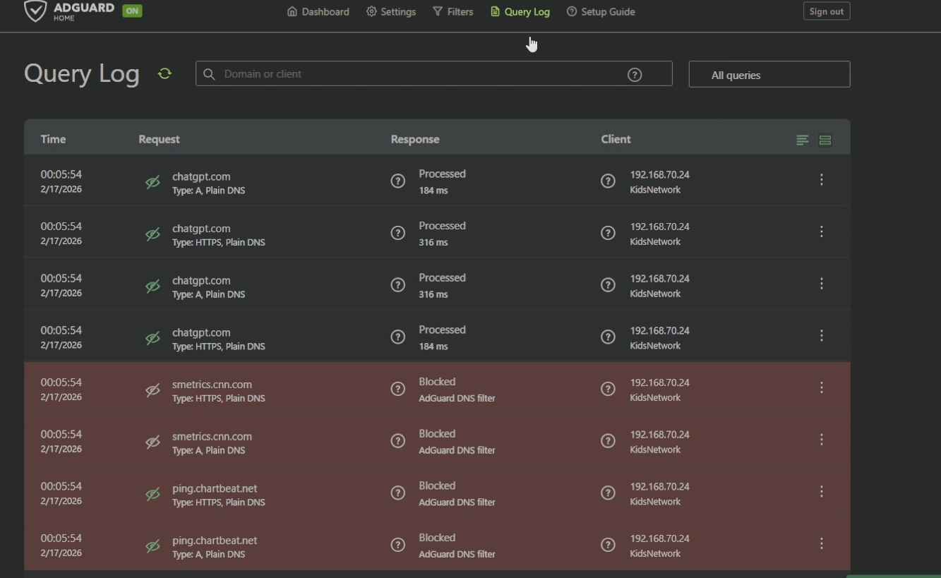The width and height of the screenshot is (941, 578).
Task: Open the Dashboard page
Action: point(318,12)
